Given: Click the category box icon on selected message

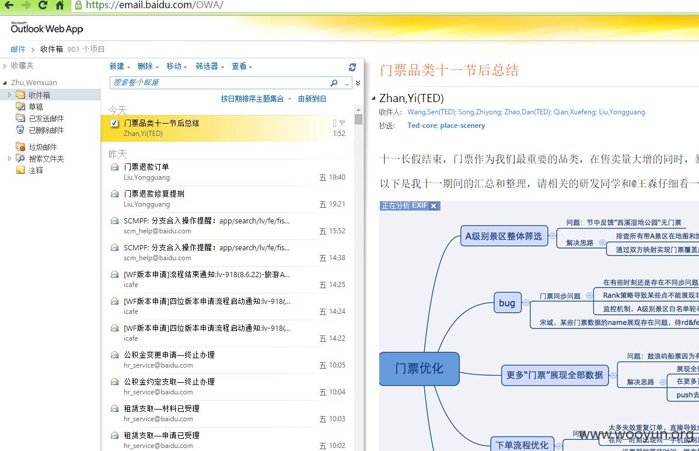Looking at the screenshot, I should pos(334,123).
